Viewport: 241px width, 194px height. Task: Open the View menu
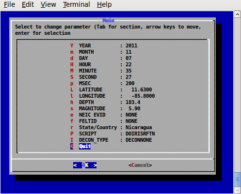click(x=48, y=4)
